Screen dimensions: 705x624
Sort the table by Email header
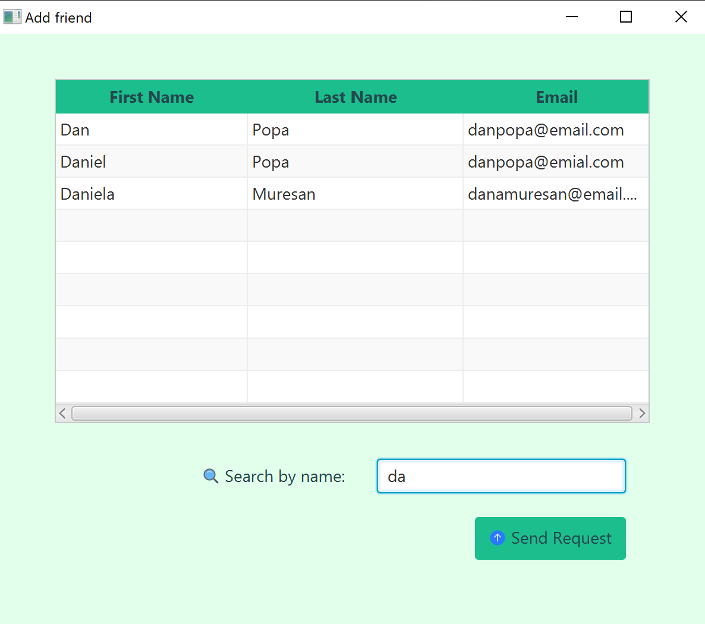(x=556, y=96)
